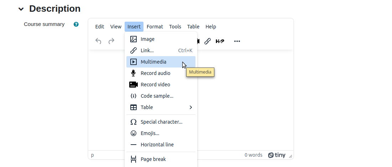Click the Undo arrow icon

pos(98,41)
